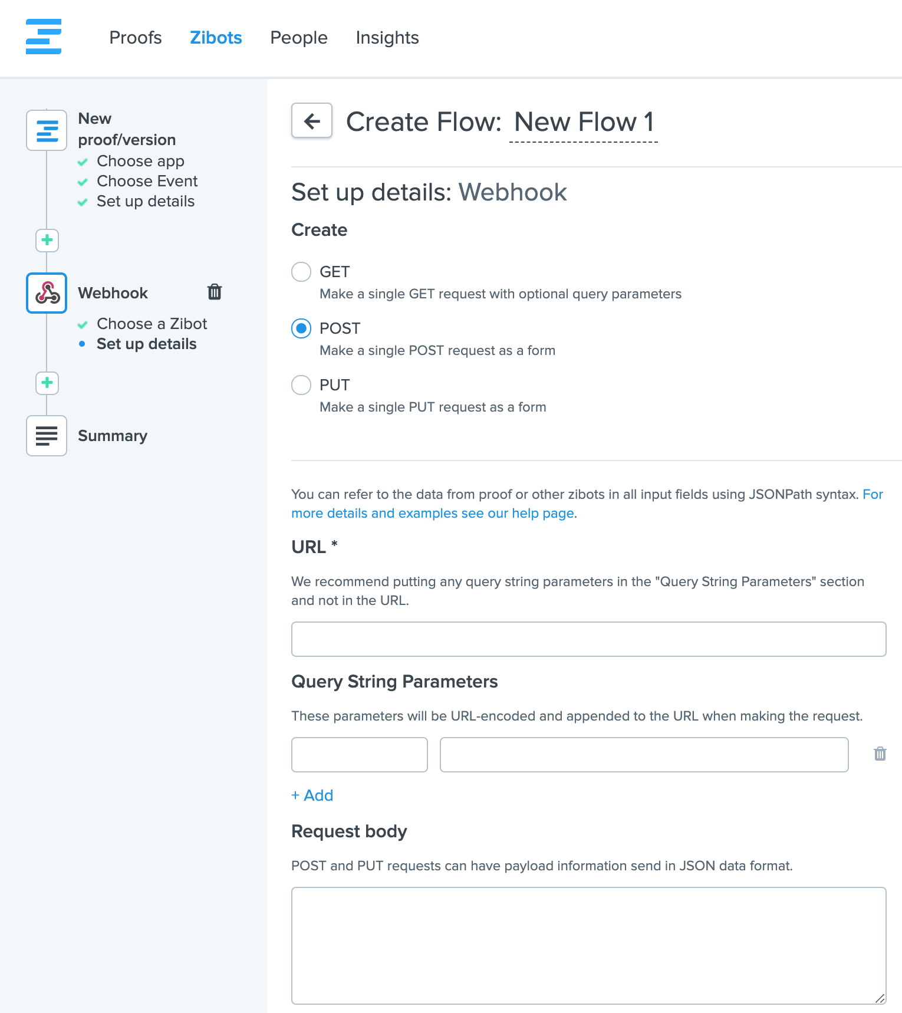Go to the Insights tab
This screenshot has height=1013, width=902.
tap(387, 38)
